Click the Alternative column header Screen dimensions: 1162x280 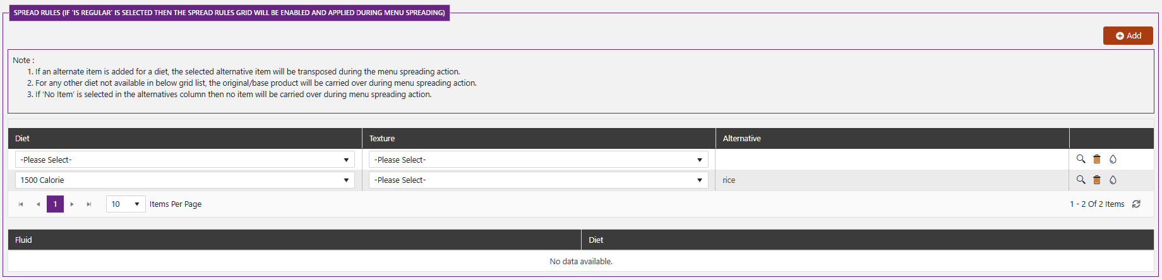click(x=741, y=138)
